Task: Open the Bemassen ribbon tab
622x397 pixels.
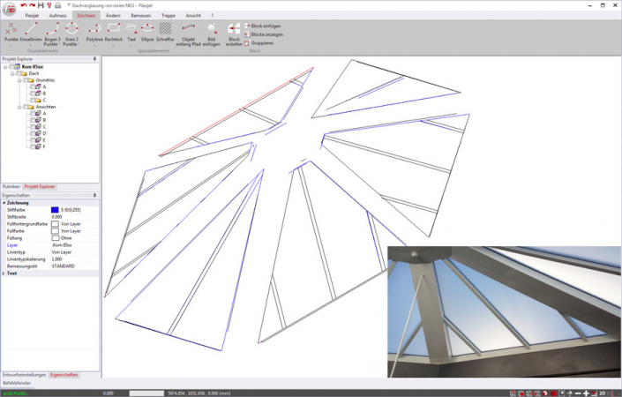Action: [x=140, y=16]
